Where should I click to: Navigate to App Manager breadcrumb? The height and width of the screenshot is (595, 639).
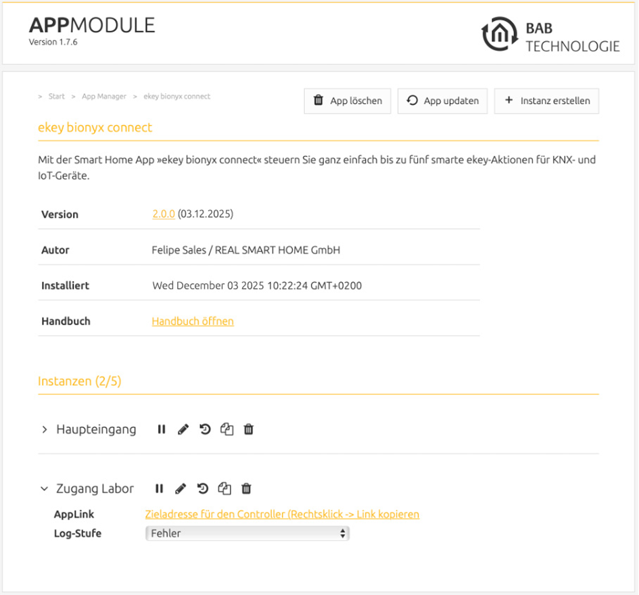[104, 96]
